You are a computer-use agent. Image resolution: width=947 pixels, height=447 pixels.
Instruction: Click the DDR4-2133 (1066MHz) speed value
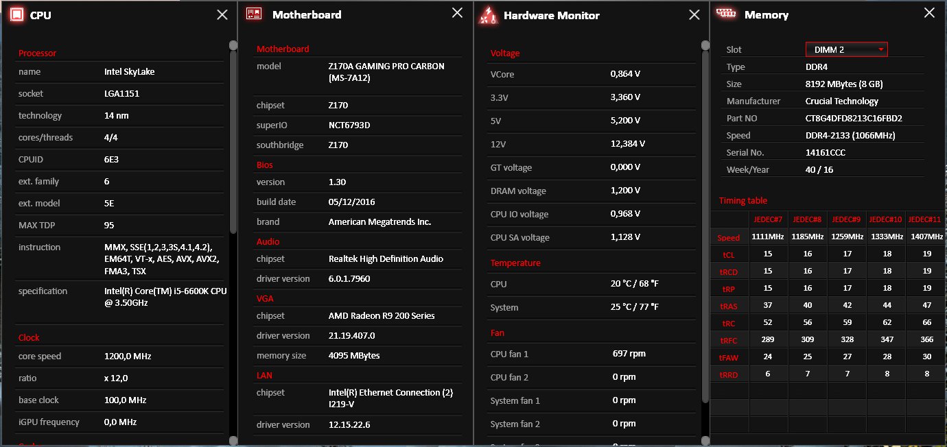[850, 136]
